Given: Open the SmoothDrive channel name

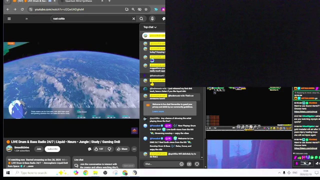Looking at the screenshot, I should pos(22,147).
